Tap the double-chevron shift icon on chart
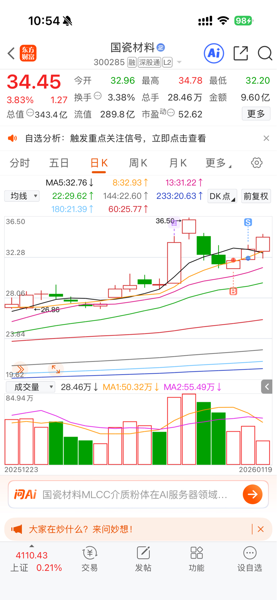Screen dimensions: 277x600 point(20,369)
